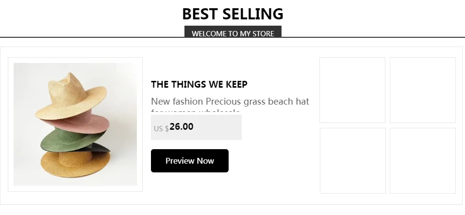This screenshot has height=215, width=465.
Task: Click the US $ currency label
Action: tap(161, 128)
